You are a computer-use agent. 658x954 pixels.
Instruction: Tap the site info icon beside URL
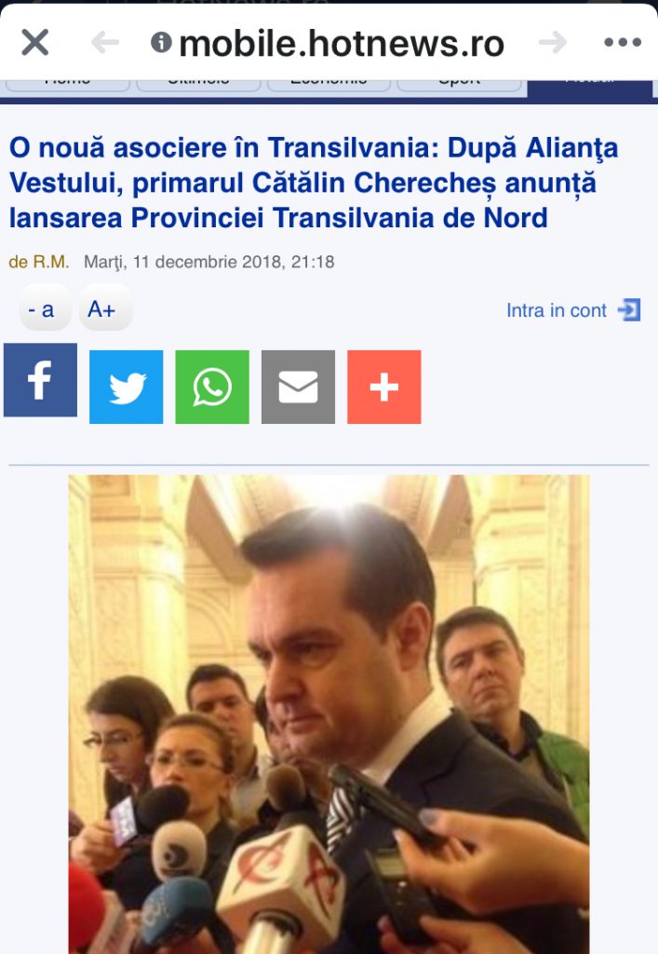click(x=161, y=42)
